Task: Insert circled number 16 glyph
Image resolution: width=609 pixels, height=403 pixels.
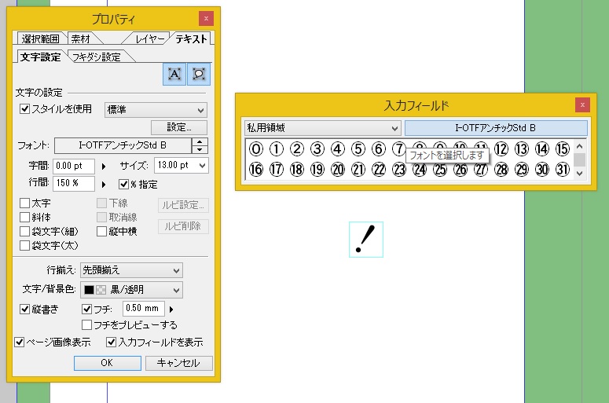Action: click(256, 170)
